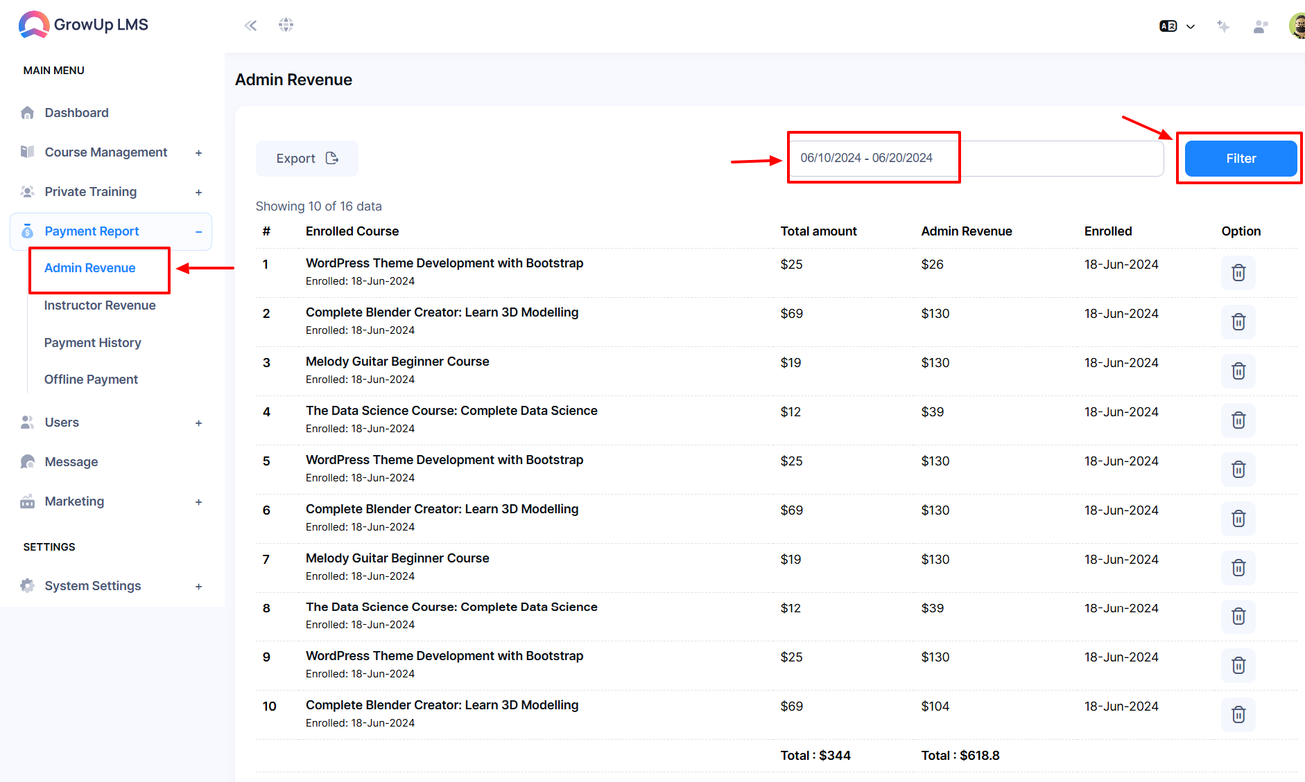Screen dimensions: 1305x782
Task: Collapse sidebar with double-chevron icon
Action: coord(250,26)
